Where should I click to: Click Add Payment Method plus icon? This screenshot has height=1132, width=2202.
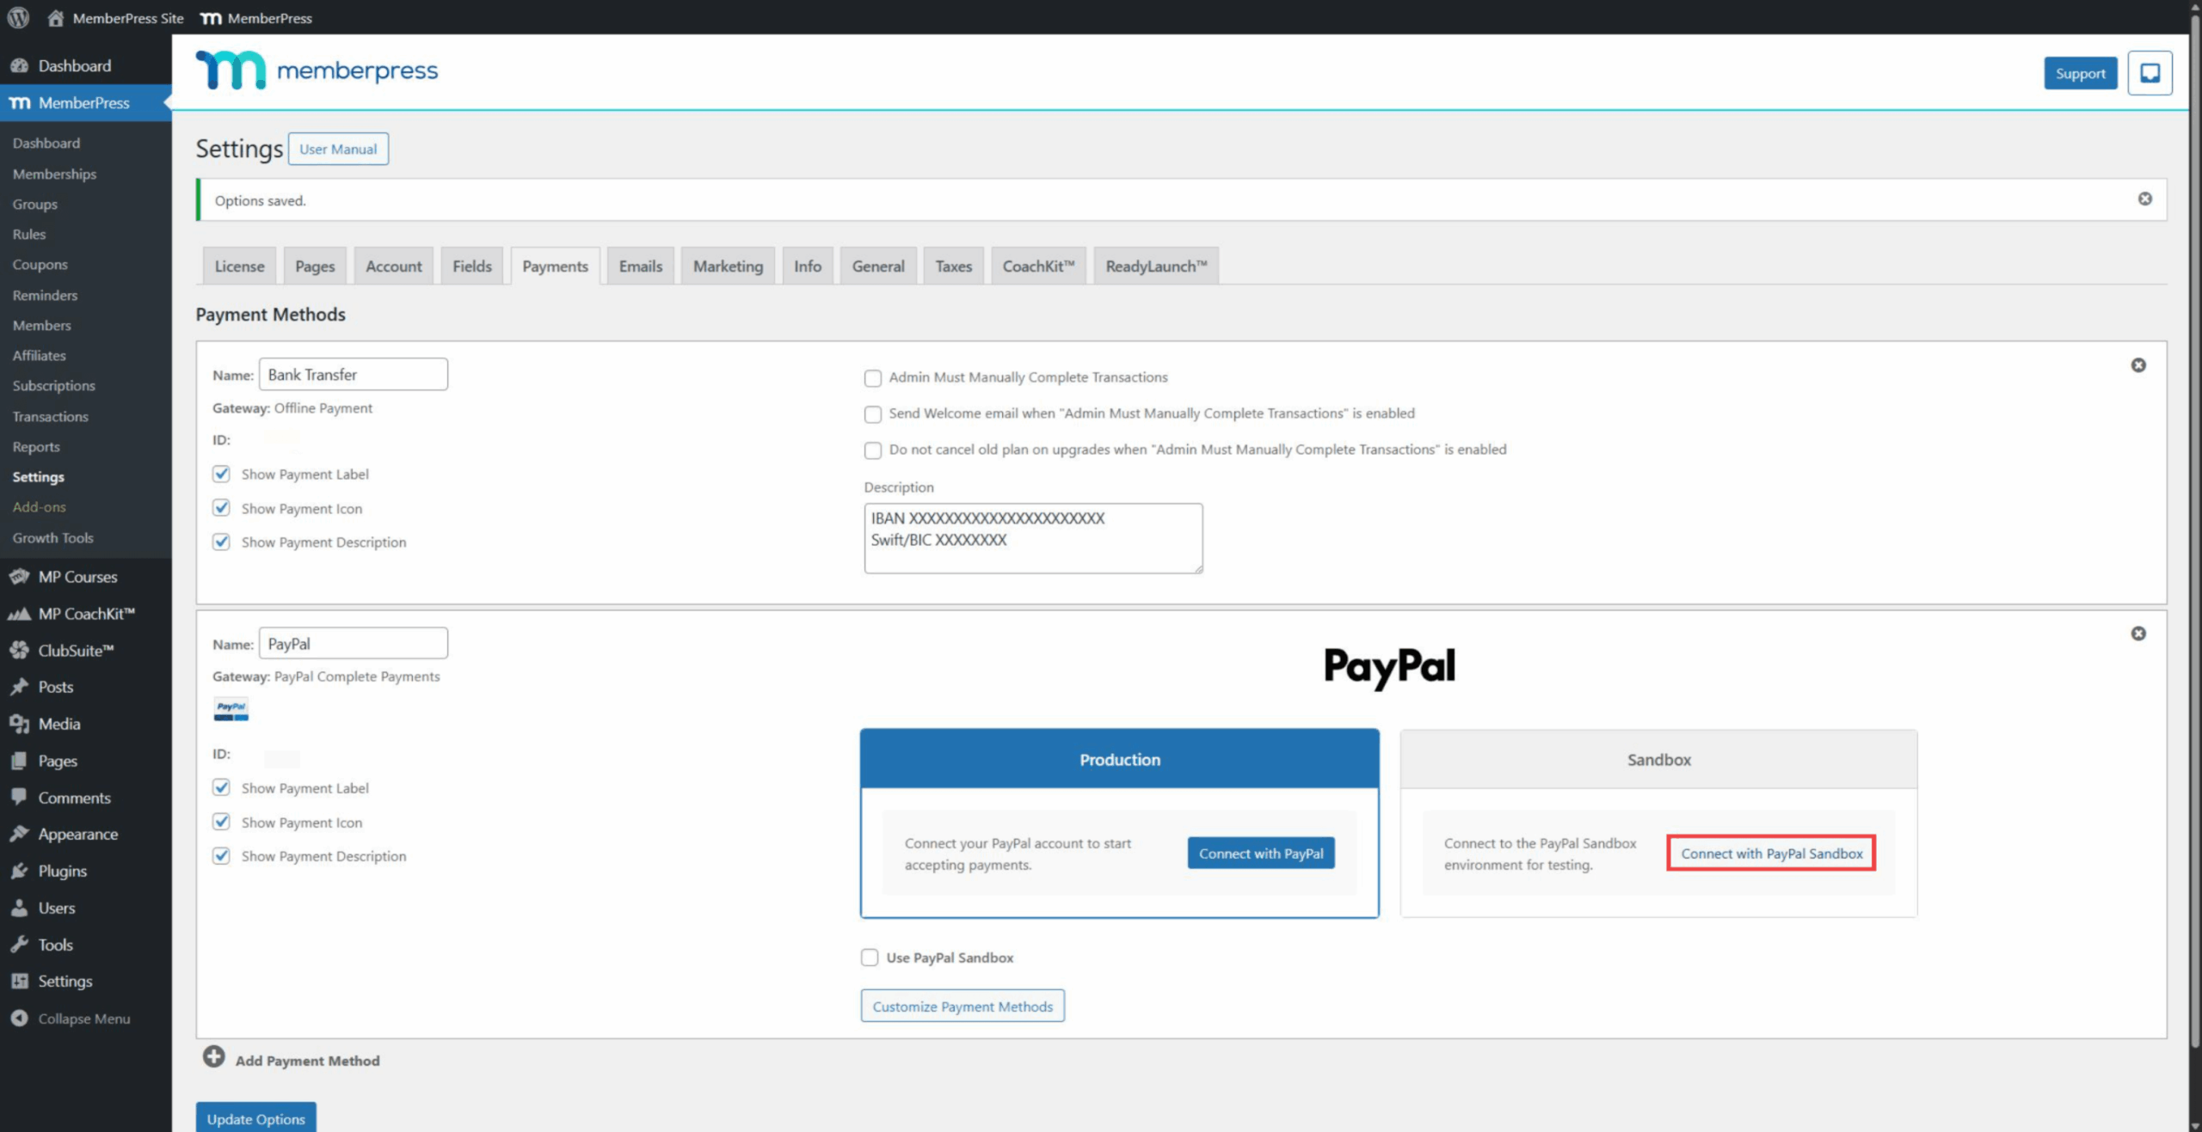213,1057
